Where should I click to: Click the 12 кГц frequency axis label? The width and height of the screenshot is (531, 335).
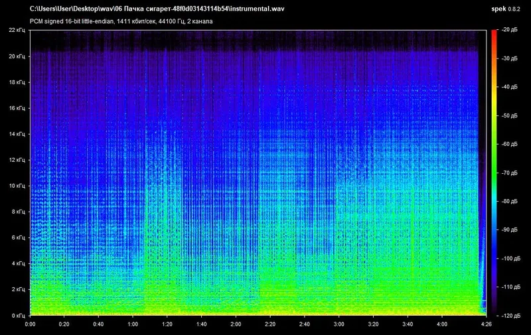17,160
